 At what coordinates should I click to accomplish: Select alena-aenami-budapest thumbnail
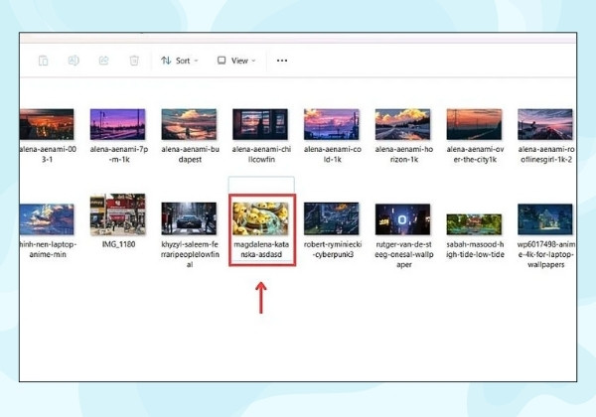point(189,124)
